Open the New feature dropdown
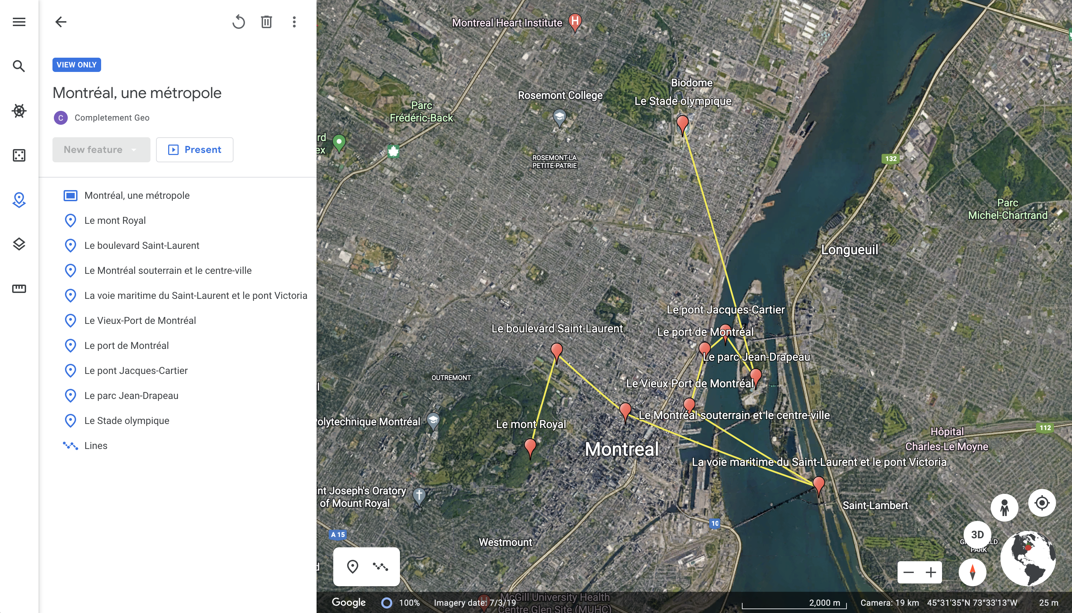Viewport: 1072px width, 613px height. [x=101, y=150]
